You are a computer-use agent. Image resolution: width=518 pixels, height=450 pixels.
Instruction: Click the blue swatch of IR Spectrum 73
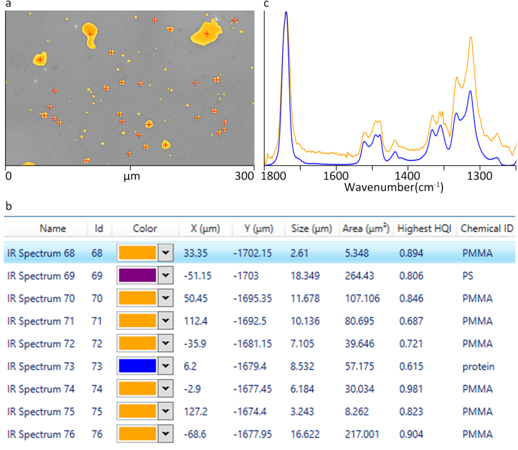[137, 366]
